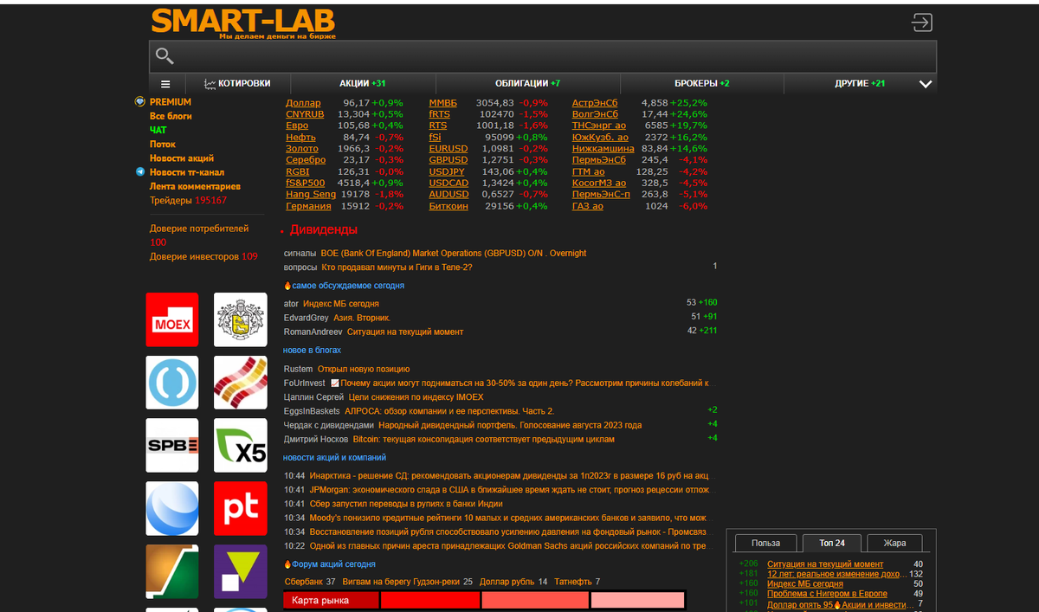Viewport: 1039px width, 612px height.
Task: Open the Другие +21 menu
Action: point(860,84)
